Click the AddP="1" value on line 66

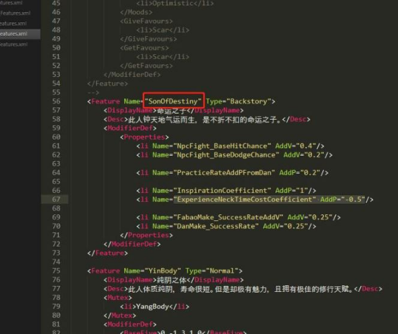click(x=292, y=190)
